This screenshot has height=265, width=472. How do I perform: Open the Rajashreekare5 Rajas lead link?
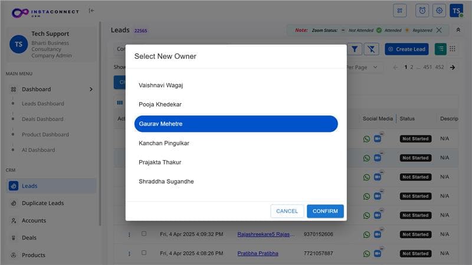266,234
